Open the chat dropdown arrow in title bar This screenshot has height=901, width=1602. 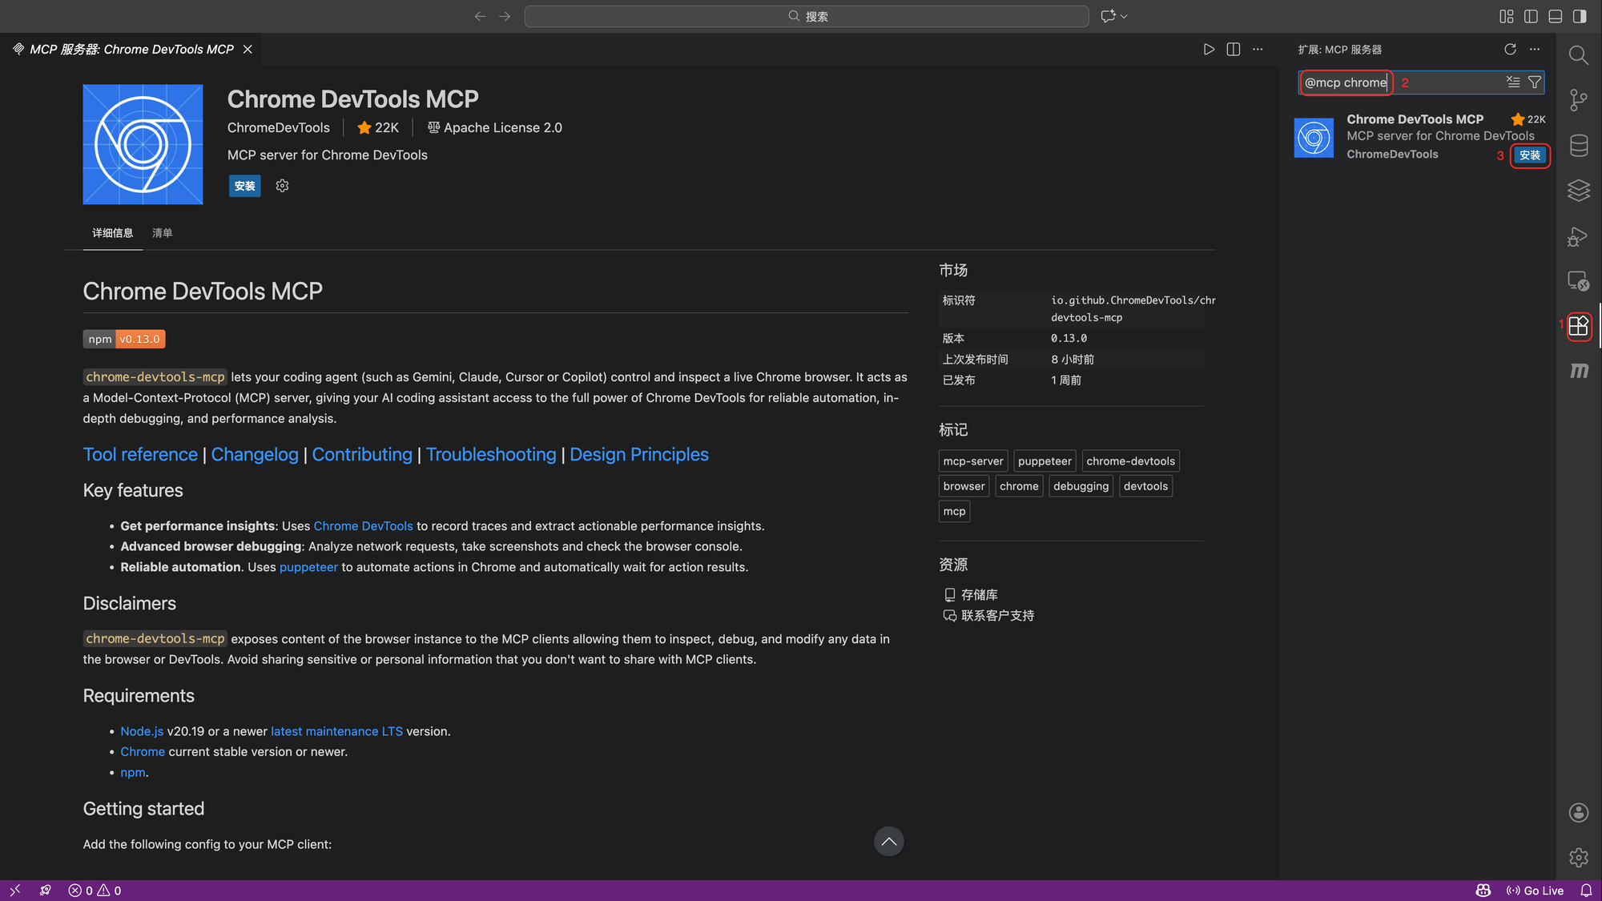tap(1125, 16)
